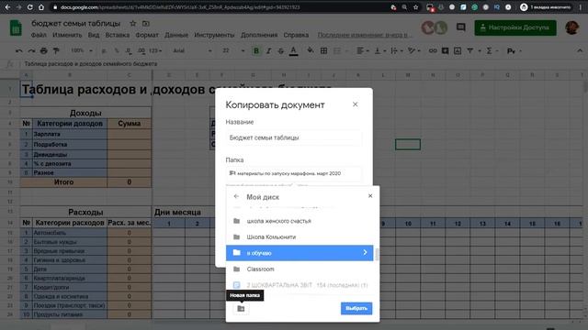Click the browser zoom magnifier icon
Screen dimensions: 588x330
(x=404, y=7)
